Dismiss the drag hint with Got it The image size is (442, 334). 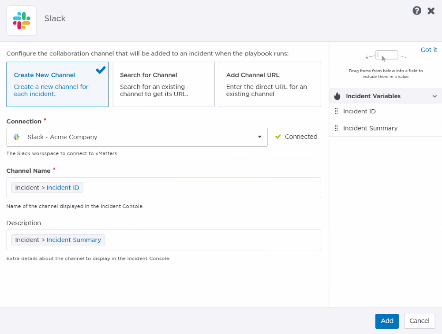click(x=429, y=50)
